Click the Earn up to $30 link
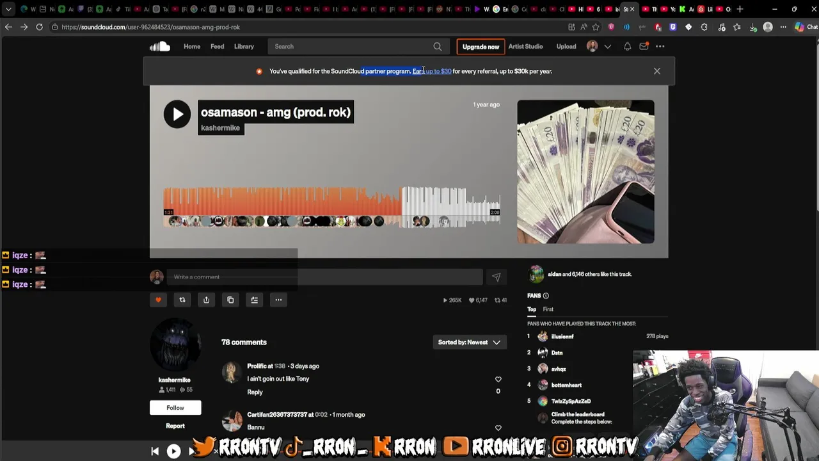This screenshot has height=461, width=819. tap(432, 71)
